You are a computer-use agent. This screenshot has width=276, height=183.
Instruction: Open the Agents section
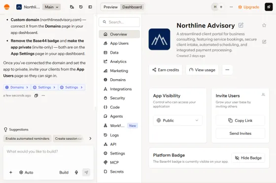click(x=119, y=116)
